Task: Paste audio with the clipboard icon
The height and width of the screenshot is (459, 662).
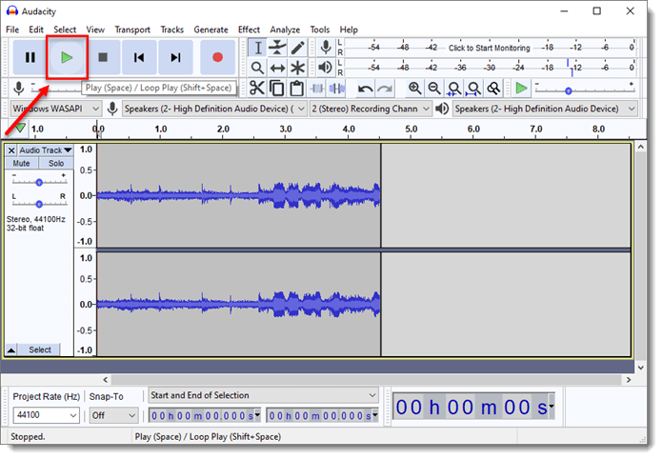Action: 297,89
